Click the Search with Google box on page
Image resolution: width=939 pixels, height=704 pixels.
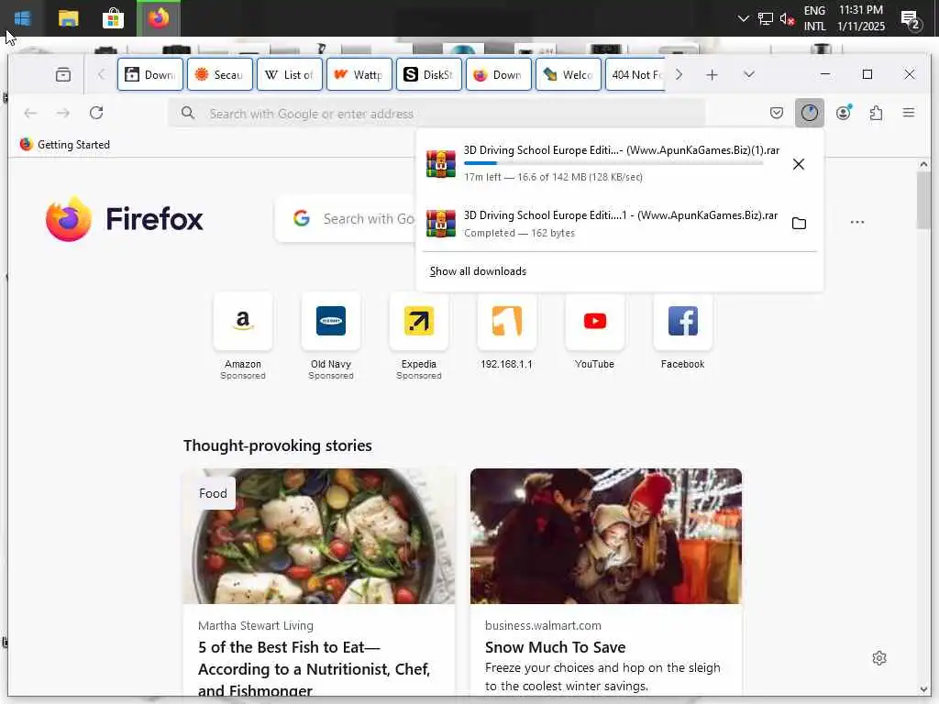click(346, 218)
